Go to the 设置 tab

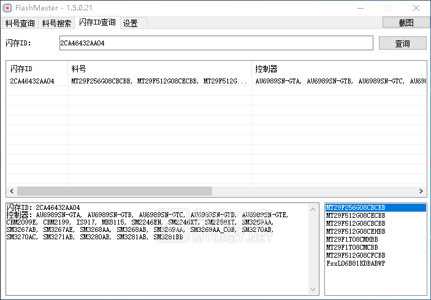coord(134,23)
